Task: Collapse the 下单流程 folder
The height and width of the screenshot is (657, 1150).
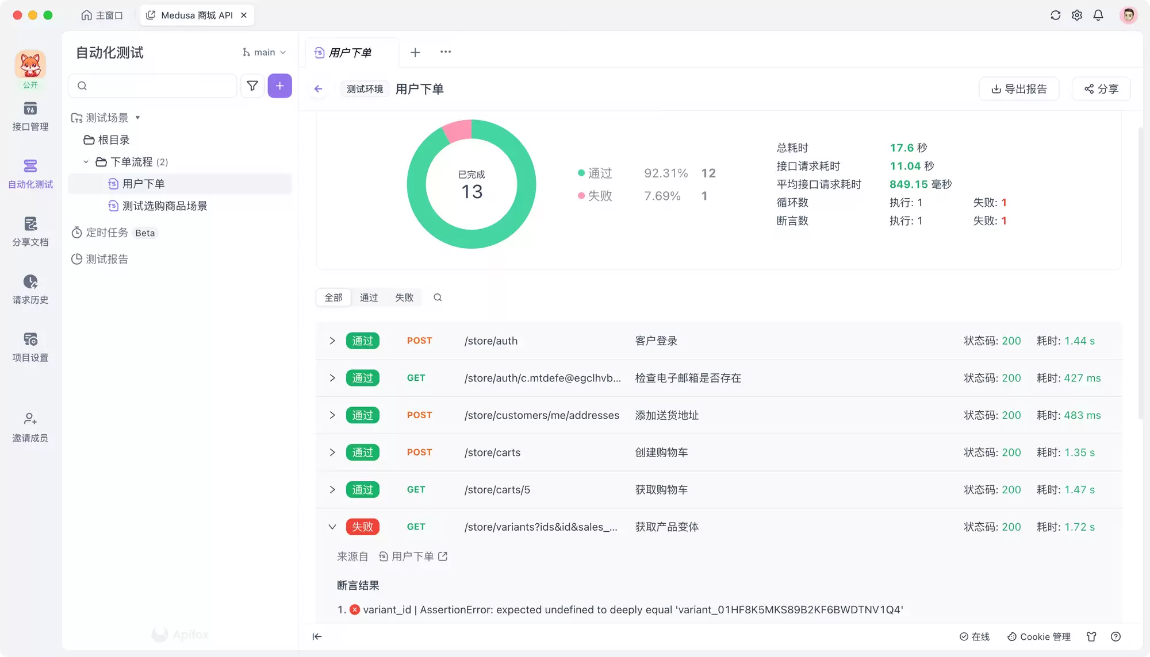Action: [x=86, y=162]
